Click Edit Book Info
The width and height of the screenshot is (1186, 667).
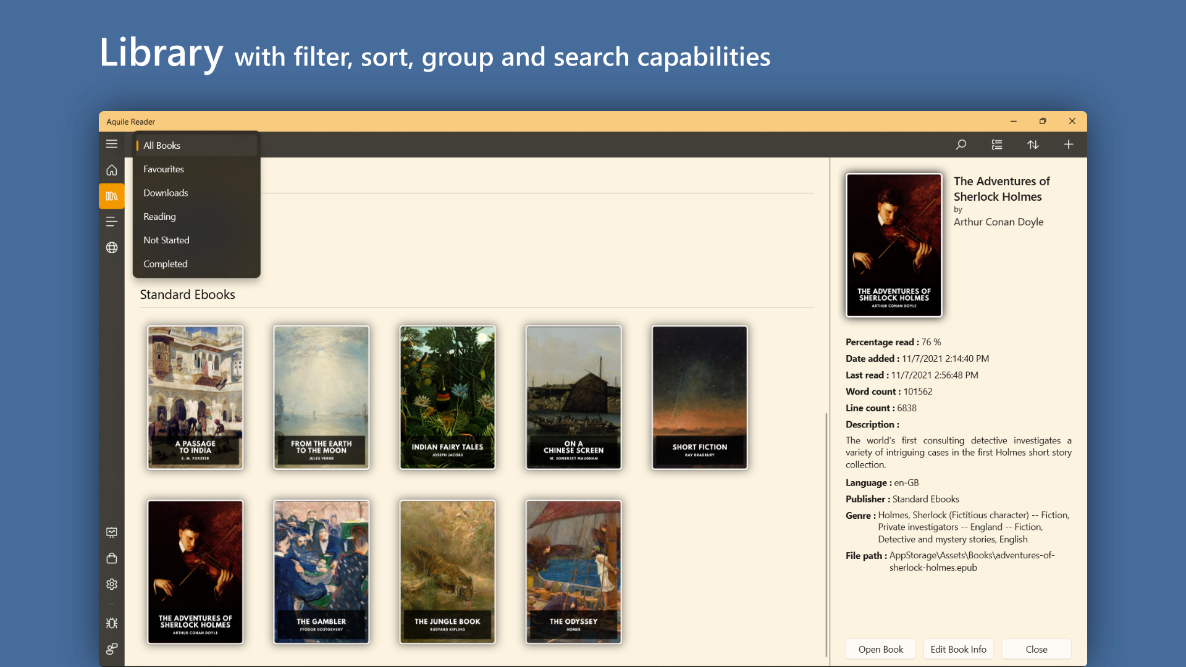click(959, 649)
